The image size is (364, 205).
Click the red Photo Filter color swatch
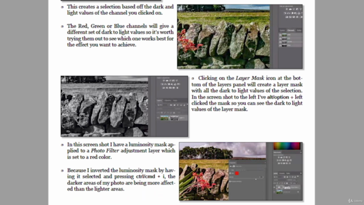[x=237, y=173]
